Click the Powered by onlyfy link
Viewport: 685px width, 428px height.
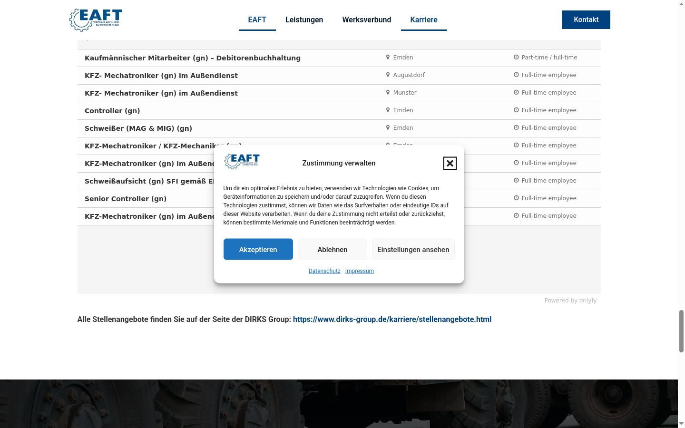[x=570, y=300]
